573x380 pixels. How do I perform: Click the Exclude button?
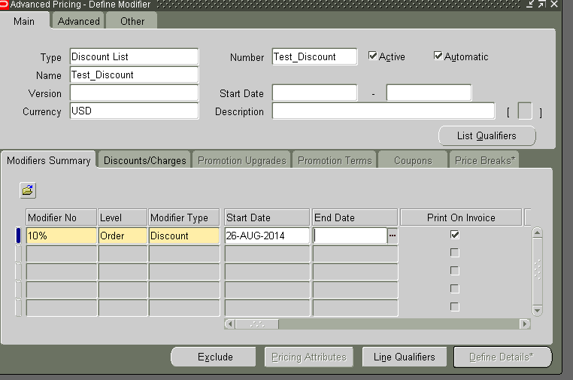[x=215, y=357]
